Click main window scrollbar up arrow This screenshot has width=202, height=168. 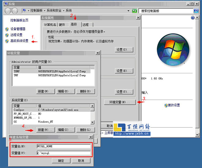(197, 17)
